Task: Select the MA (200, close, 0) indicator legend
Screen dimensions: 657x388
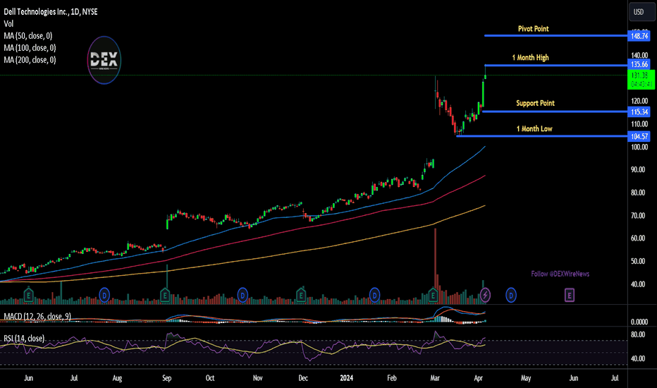Action: point(30,60)
